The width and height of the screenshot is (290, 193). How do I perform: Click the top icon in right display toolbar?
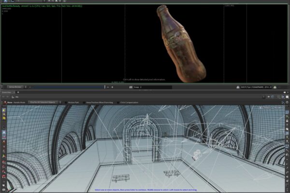point(287,112)
